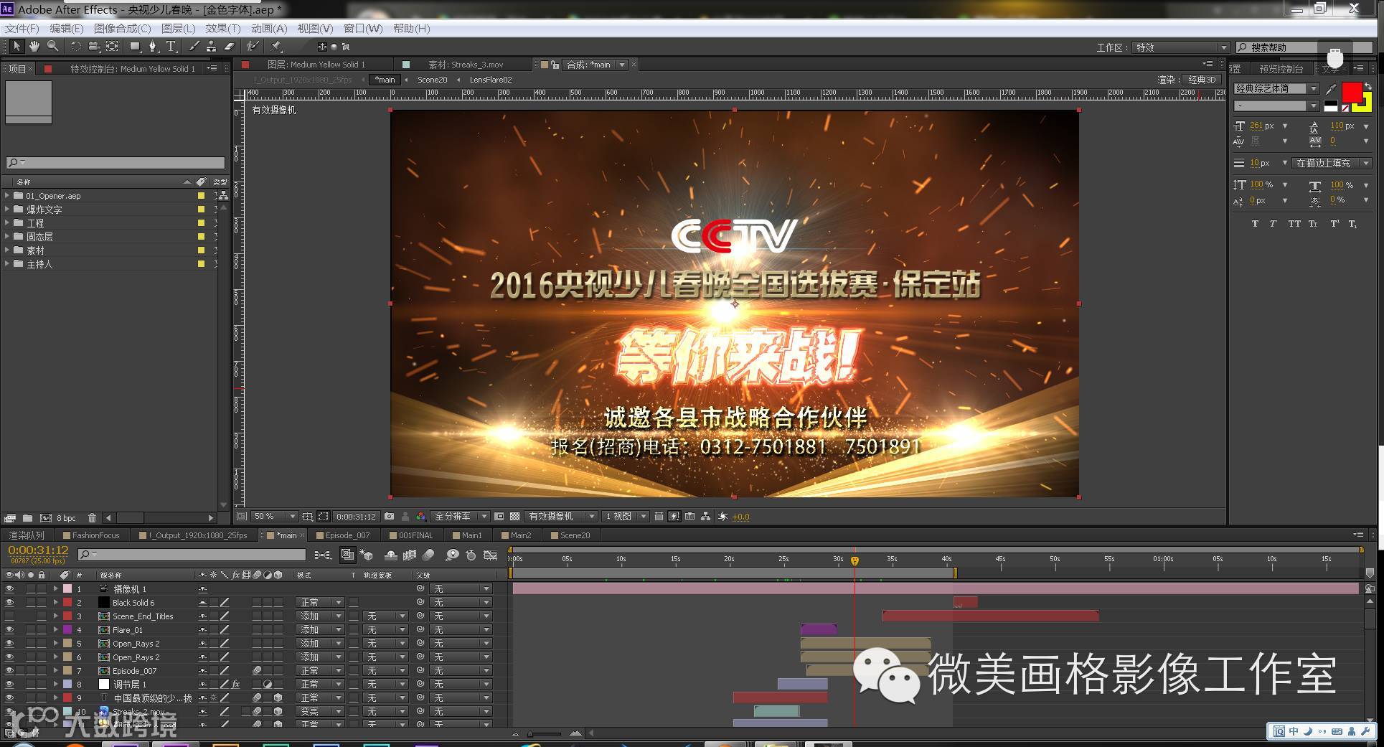This screenshot has height=747, width=1384.
Task: Open the 效果(T) menu
Action: (x=223, y=28)
